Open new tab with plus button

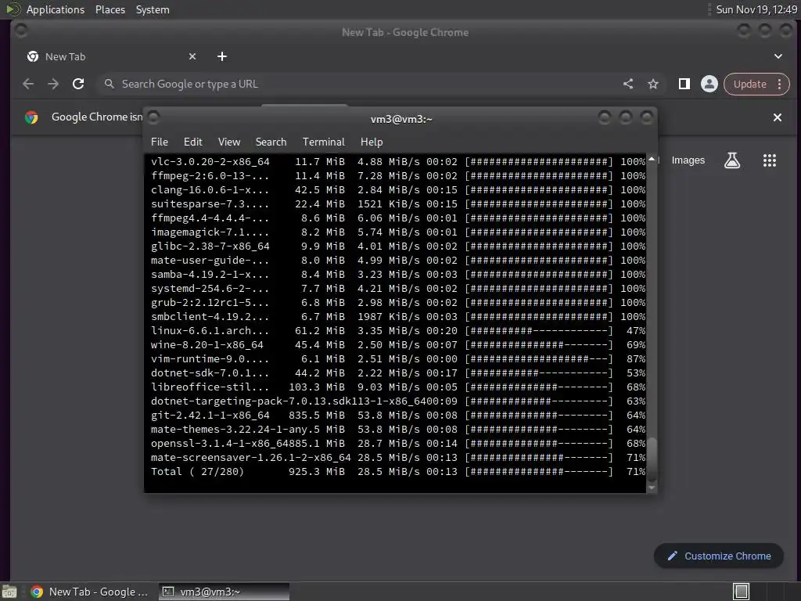coord(221,56)
